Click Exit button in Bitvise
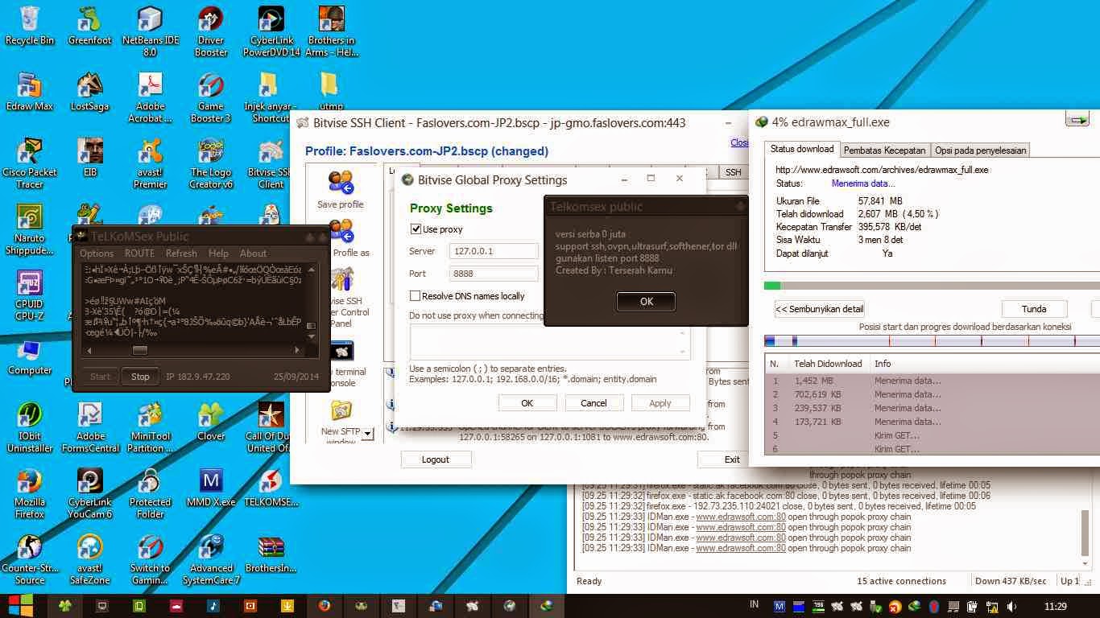Viewport: 1100px width, 618px height. pos(731,459)
